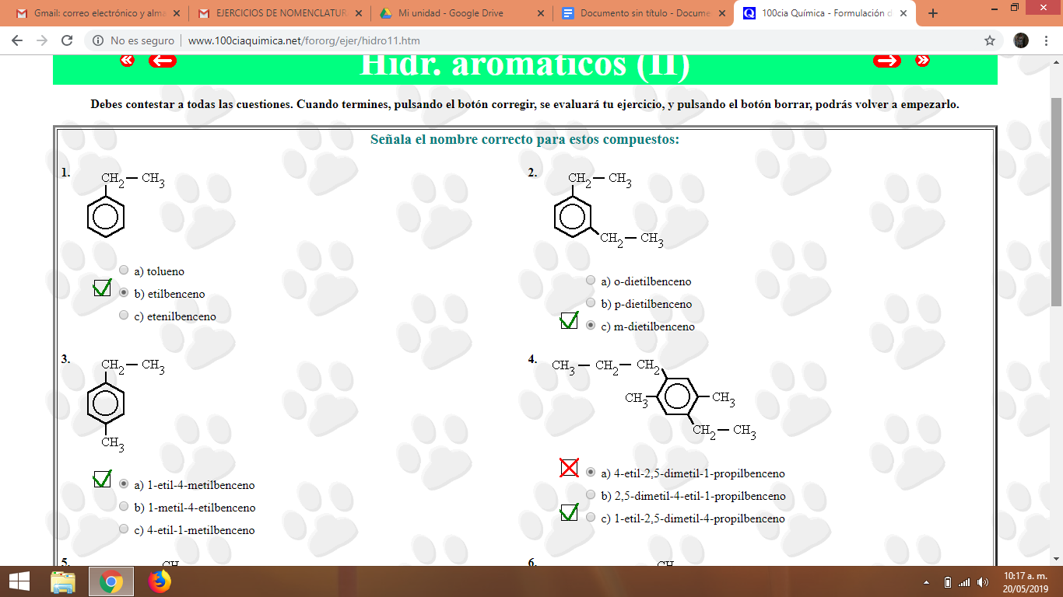Select option b) 1-metil-4-etilbenceno

coord(124,507)
